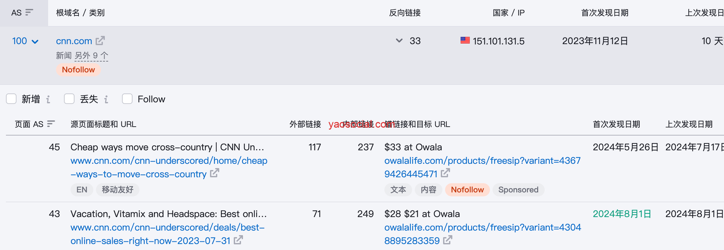The height and width of the screenshot is (250, 724).
Task: Expand 另外 9 个 categories
Action: point(91,56)
